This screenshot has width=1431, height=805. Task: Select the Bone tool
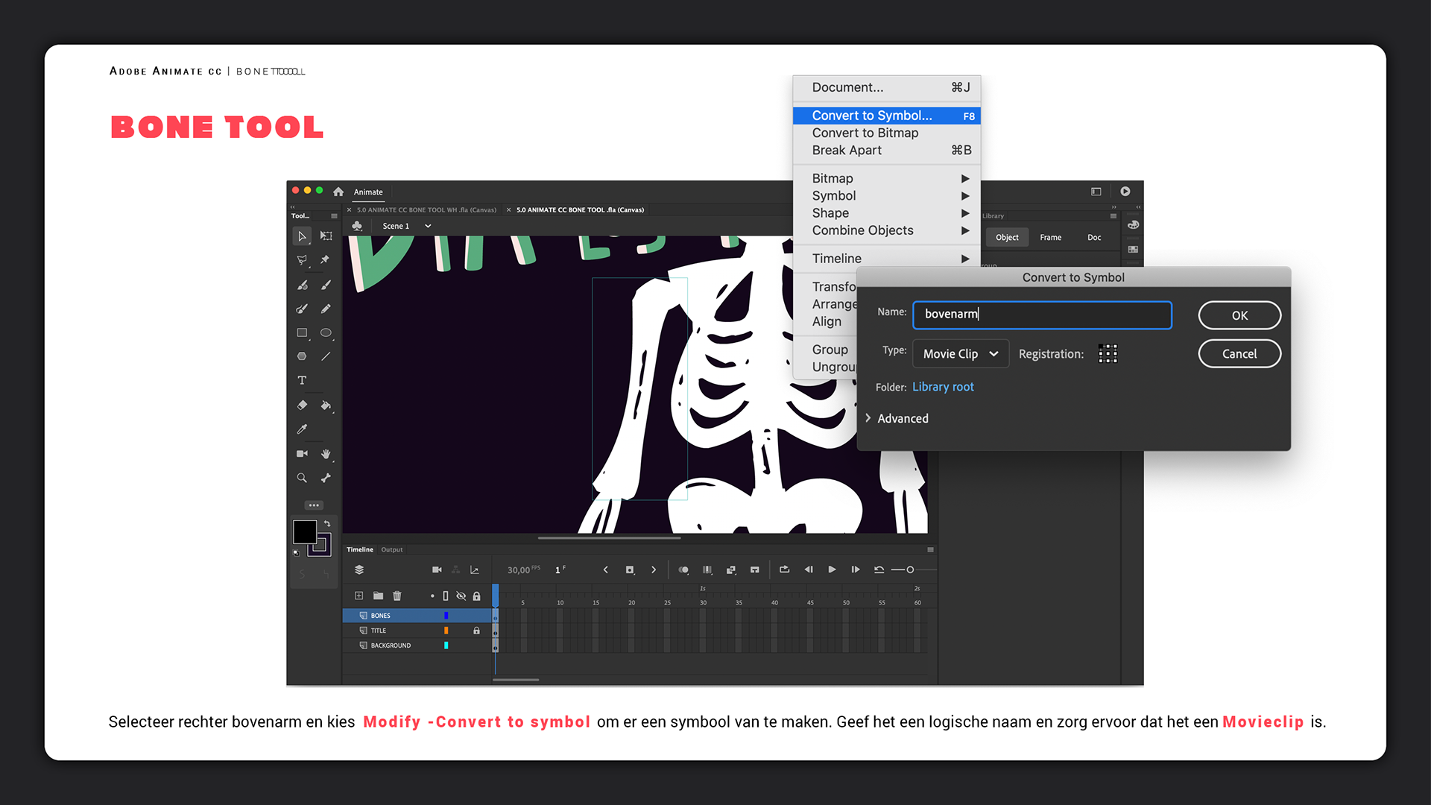(326, 478)
